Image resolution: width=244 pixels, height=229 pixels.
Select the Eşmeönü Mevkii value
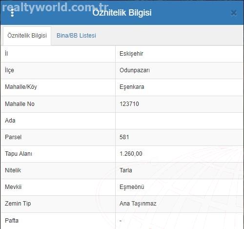pos(132,187)
